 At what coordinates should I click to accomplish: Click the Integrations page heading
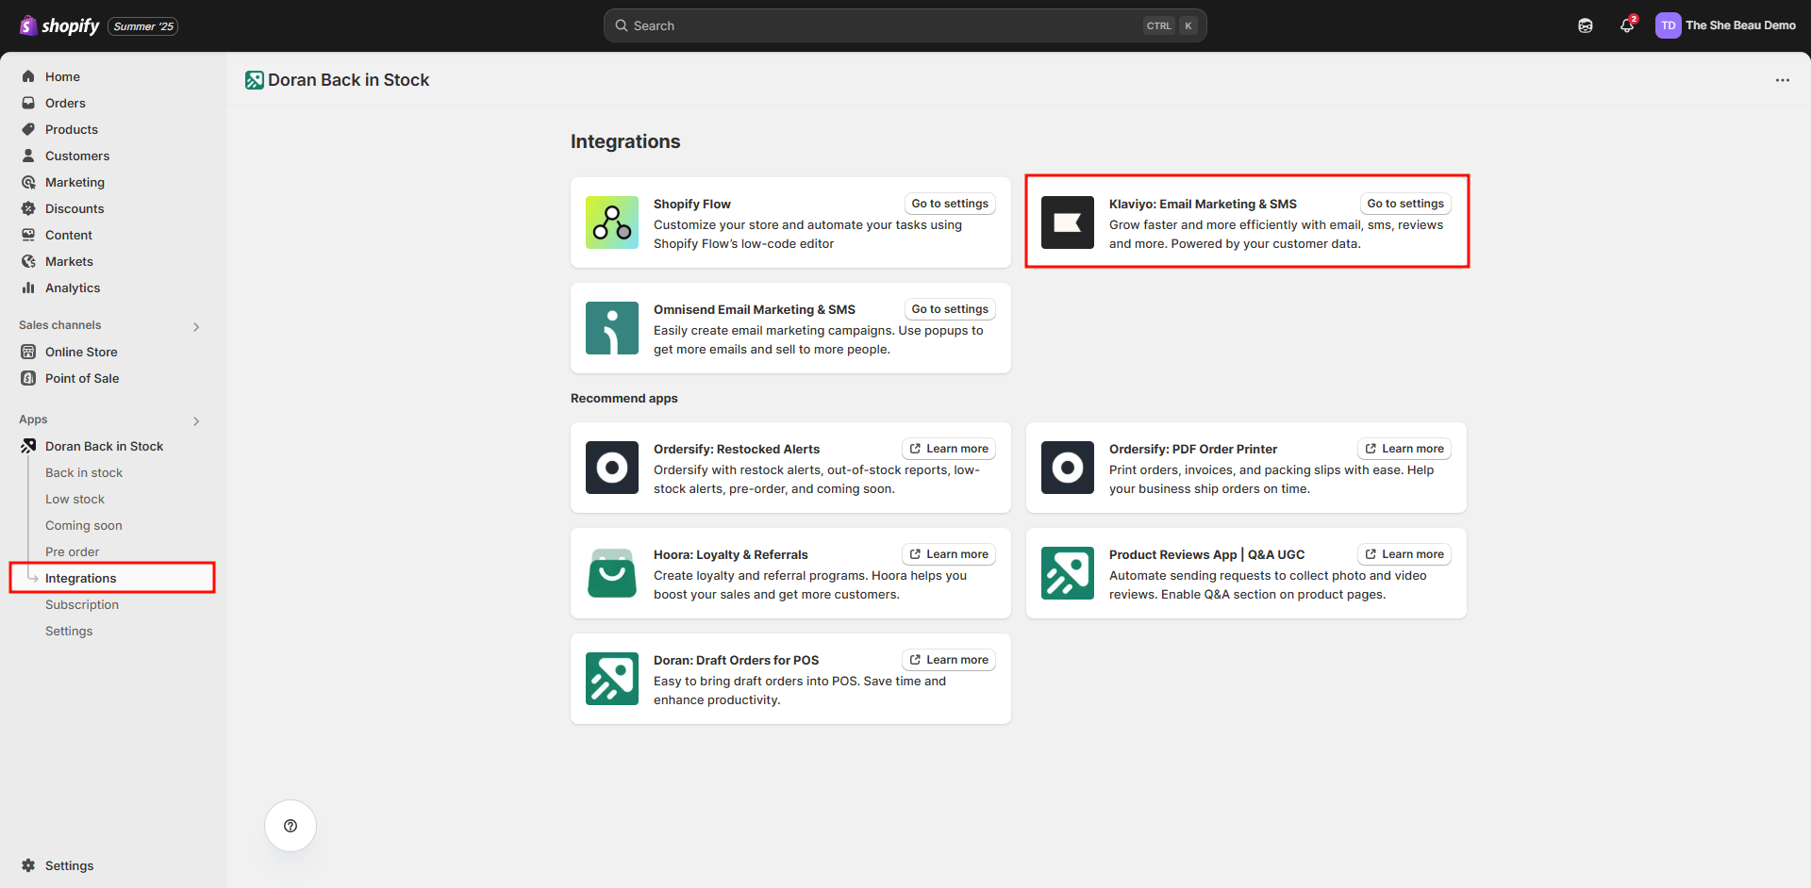click(625, 141)
